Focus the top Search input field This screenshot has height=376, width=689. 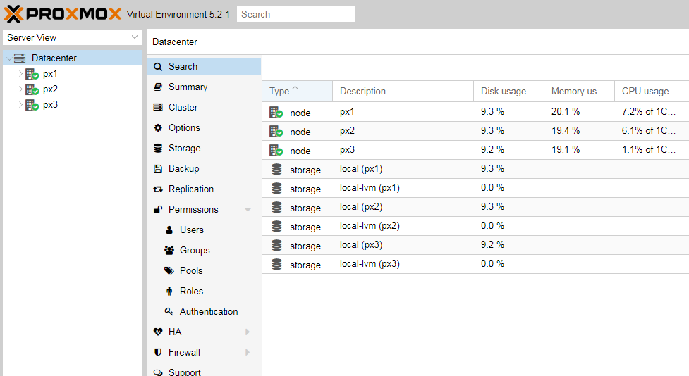point(295,14)
